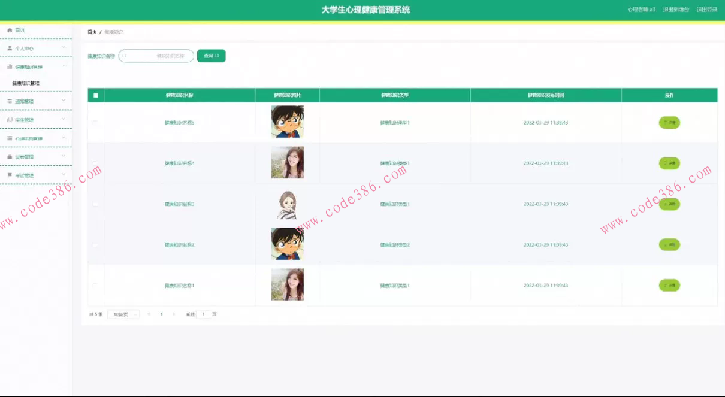Click 首页 in the breadcrumb
This screenshot has height=397, width=725.
(x=92, y=32)
